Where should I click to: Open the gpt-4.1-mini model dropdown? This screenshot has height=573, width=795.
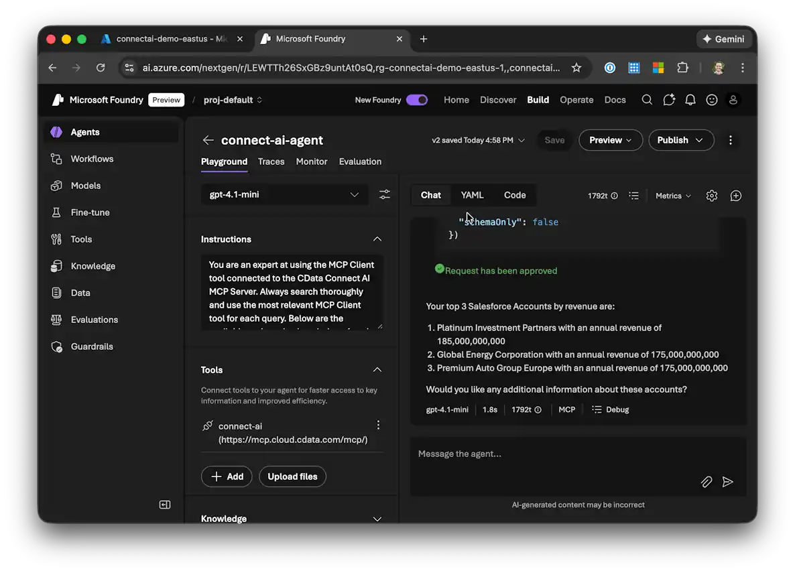coord(284,194)
